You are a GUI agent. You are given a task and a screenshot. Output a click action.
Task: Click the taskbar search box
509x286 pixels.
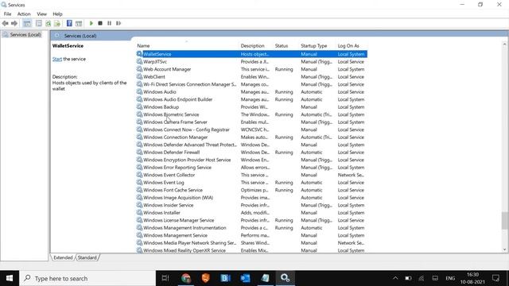[87, 278]
